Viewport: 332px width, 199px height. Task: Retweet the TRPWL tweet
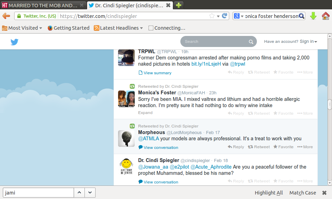point(259,72)
